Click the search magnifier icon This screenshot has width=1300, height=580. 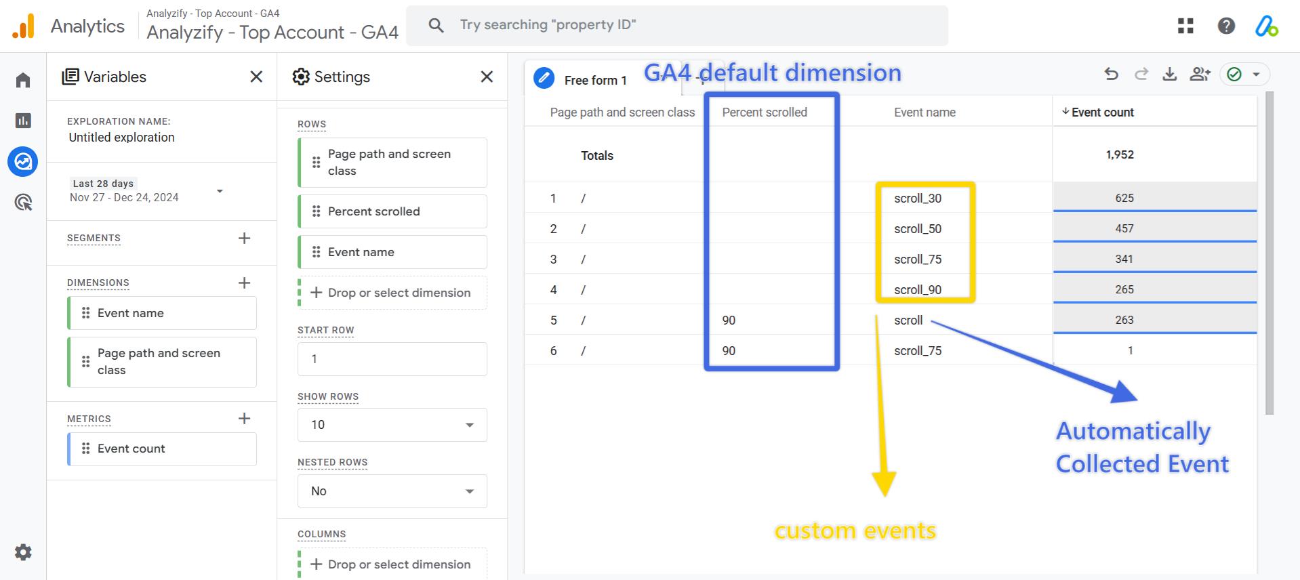tap(436, 26)
